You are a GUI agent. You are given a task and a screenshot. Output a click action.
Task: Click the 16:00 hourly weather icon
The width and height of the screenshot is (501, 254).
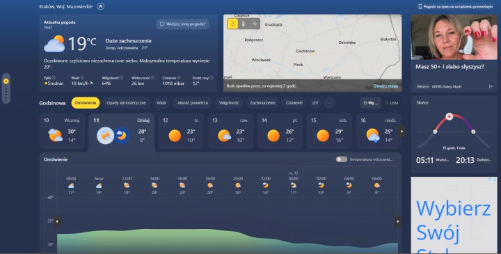tap(182, 185)
